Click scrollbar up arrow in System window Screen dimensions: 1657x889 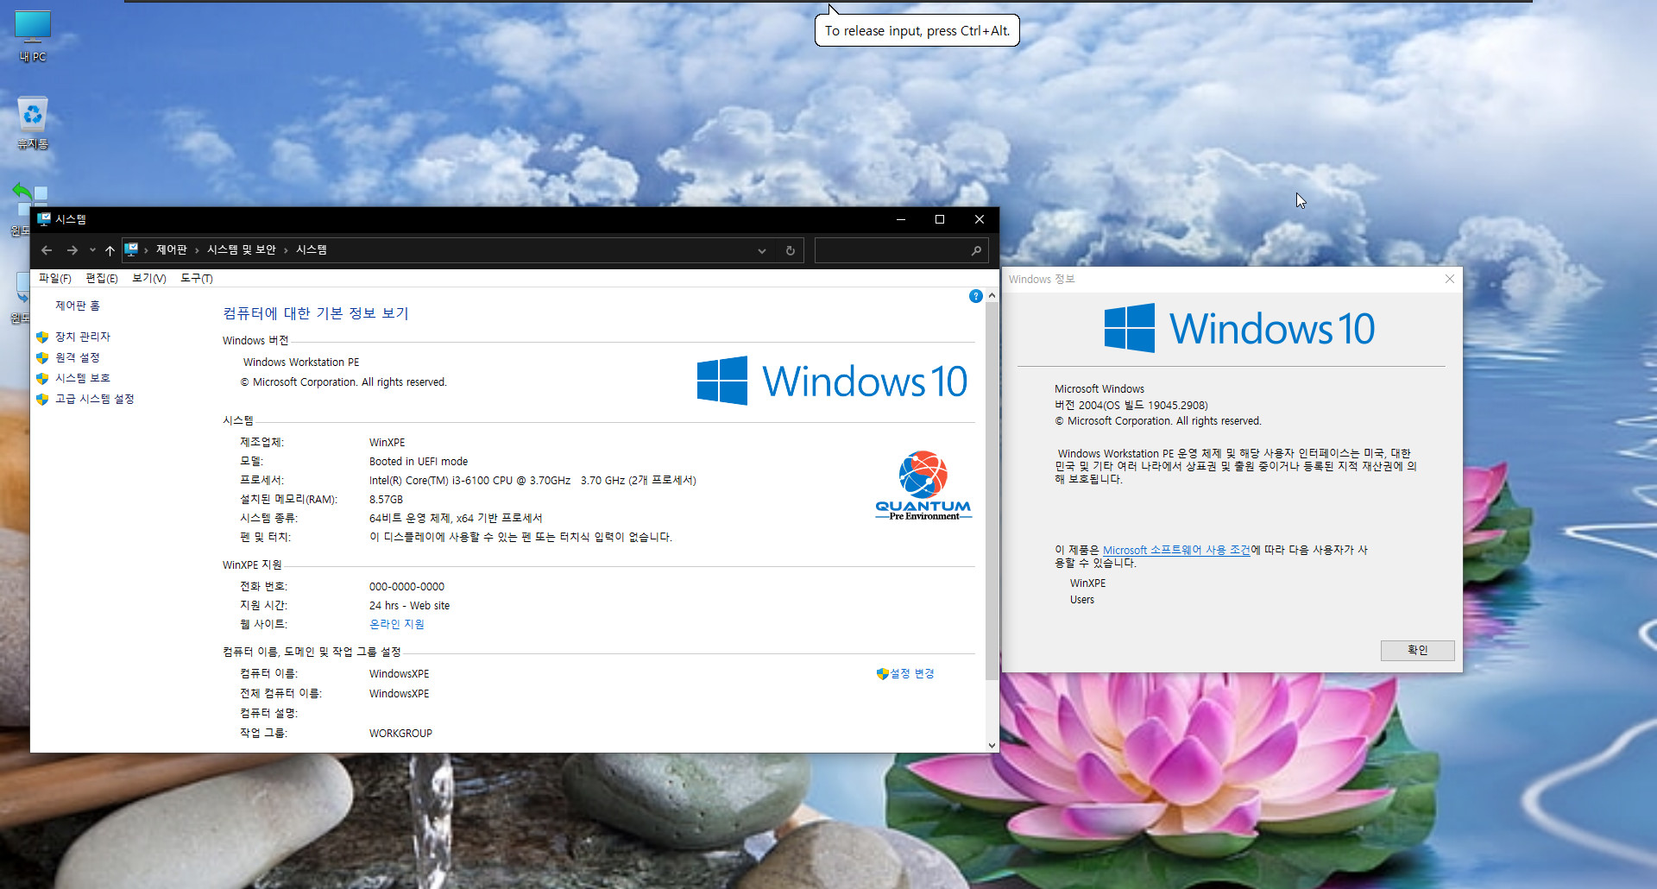(992, 295)
